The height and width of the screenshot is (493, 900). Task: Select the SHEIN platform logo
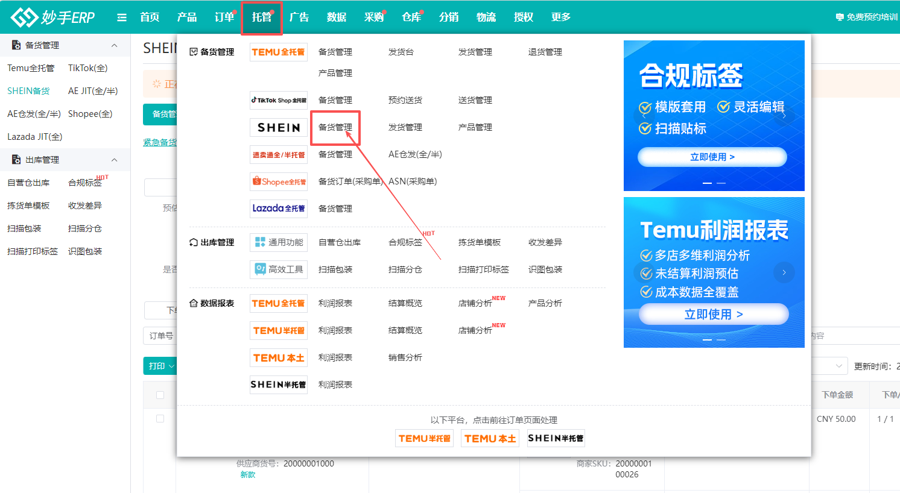(x=278, y=127)
